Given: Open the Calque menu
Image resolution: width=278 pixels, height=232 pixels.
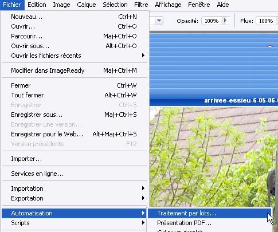Looking at the screenshot, I should click(87, 5).
